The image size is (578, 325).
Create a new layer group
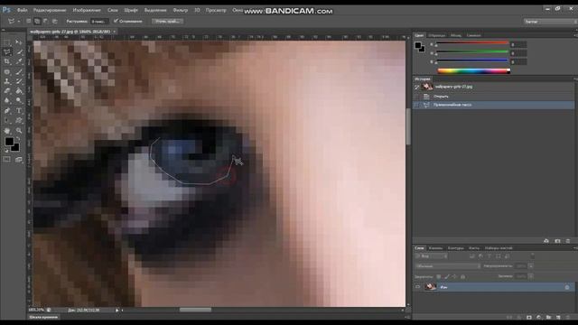pyautogui.click(x=549, y=317)
